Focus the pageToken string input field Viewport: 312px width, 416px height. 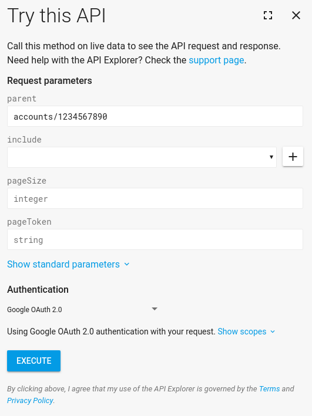155,239
